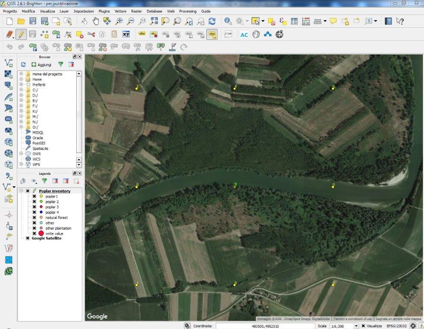Collapse the Poplar inventory layer group
This screenshot has height=329, width=424.
[x=21, y=191]
